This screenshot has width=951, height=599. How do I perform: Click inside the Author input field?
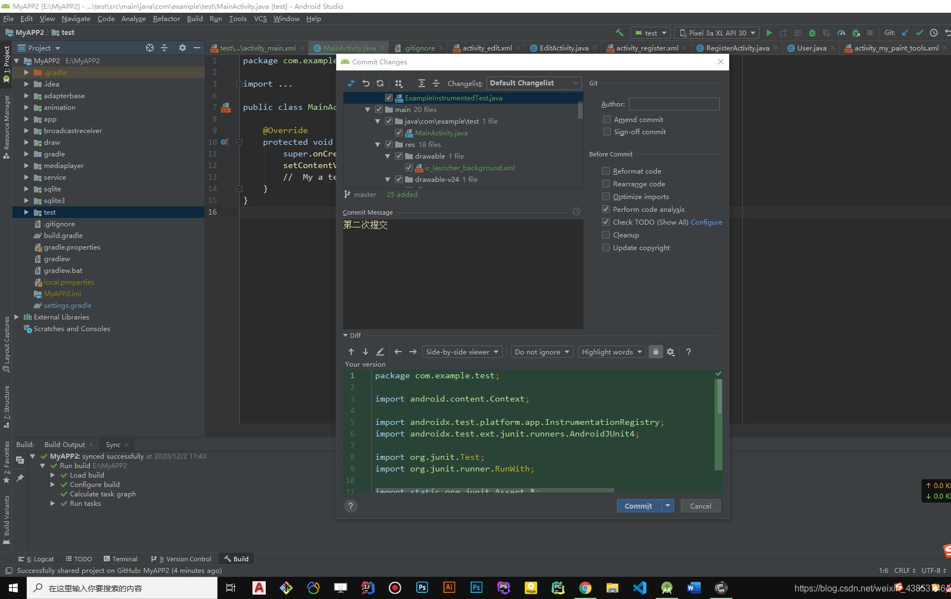674,104
